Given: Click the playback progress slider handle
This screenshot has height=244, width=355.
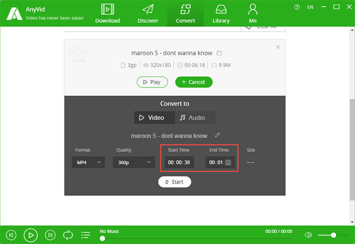Looking at the screenshot, I should coord(102,238).
